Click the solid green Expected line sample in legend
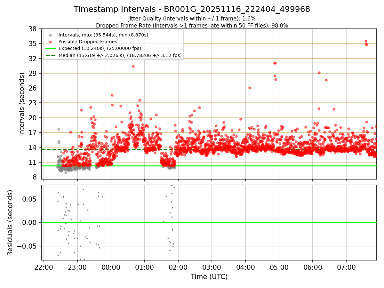This screenshot has width=384, height=288. click(x=51, y=48)
